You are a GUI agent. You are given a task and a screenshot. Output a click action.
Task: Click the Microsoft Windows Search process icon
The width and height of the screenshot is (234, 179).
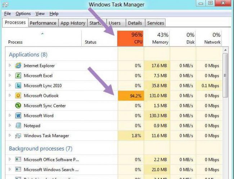pos(18,169)
